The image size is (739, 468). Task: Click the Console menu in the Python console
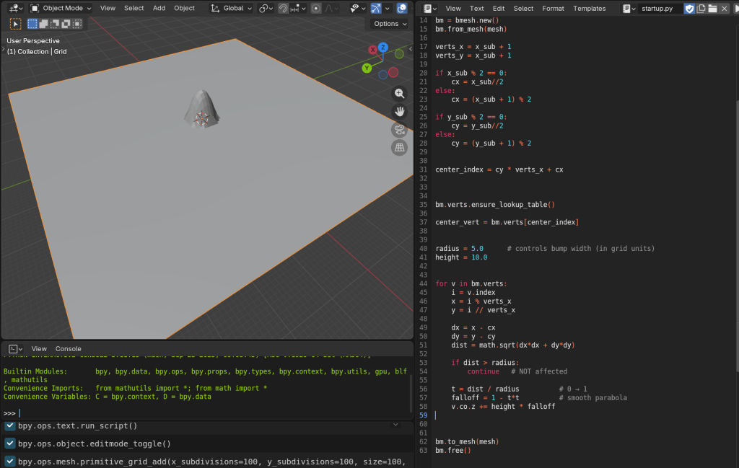click(x=69, y=348)
